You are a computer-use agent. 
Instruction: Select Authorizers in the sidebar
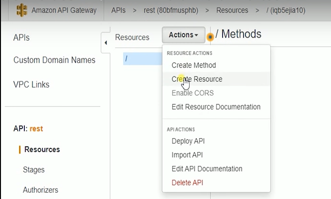point(41,190)
